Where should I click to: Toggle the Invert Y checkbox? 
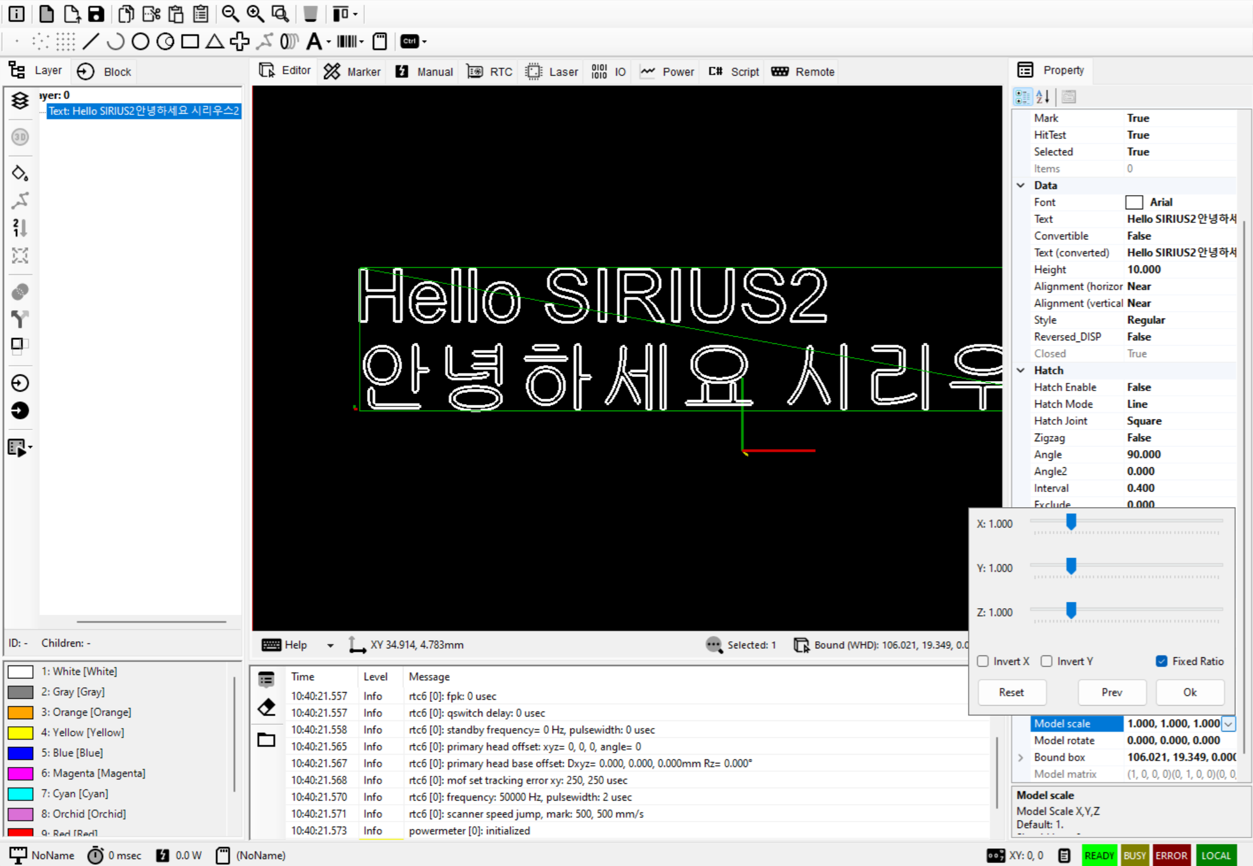coord(1046,661)
